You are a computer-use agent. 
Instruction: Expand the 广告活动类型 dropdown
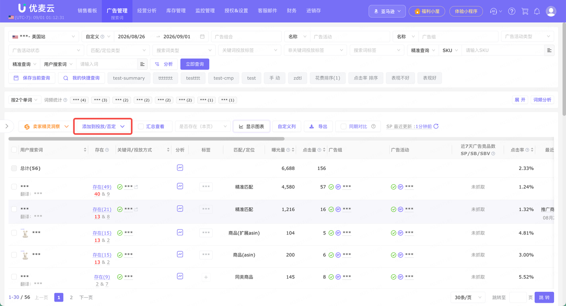[528, 37]
